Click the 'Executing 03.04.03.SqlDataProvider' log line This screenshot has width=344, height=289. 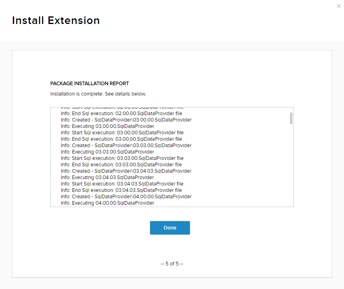click(107, 177)
